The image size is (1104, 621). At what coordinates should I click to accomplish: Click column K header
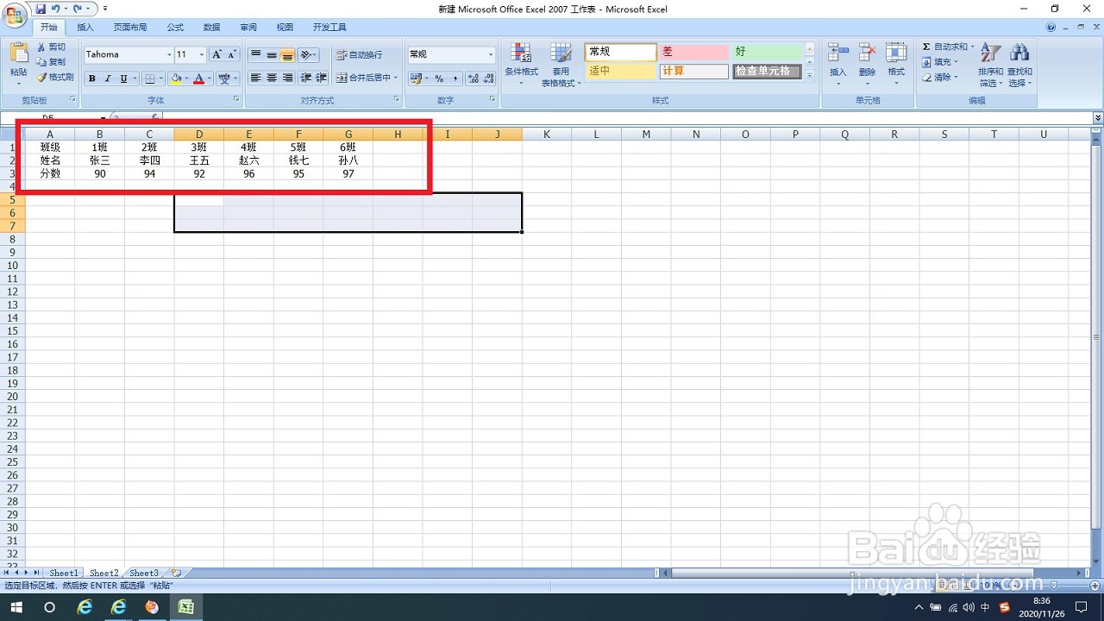coord(547,134)
